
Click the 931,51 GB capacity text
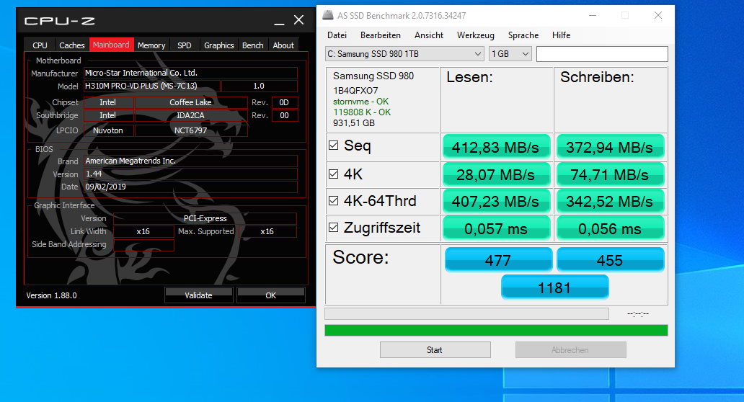click(x=354, y=123)
